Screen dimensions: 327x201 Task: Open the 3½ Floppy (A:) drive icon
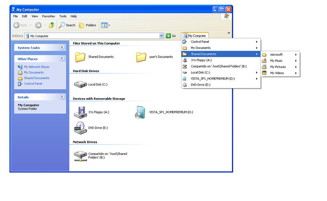(x=80, y=112)
